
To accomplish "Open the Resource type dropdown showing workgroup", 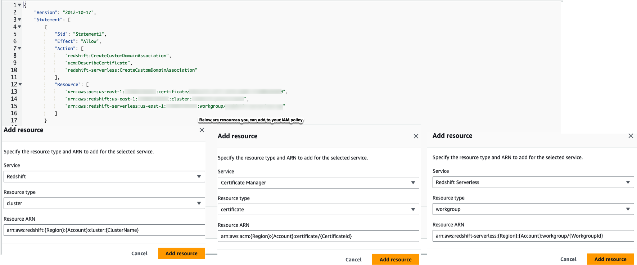I will click(x=533, y=209).
